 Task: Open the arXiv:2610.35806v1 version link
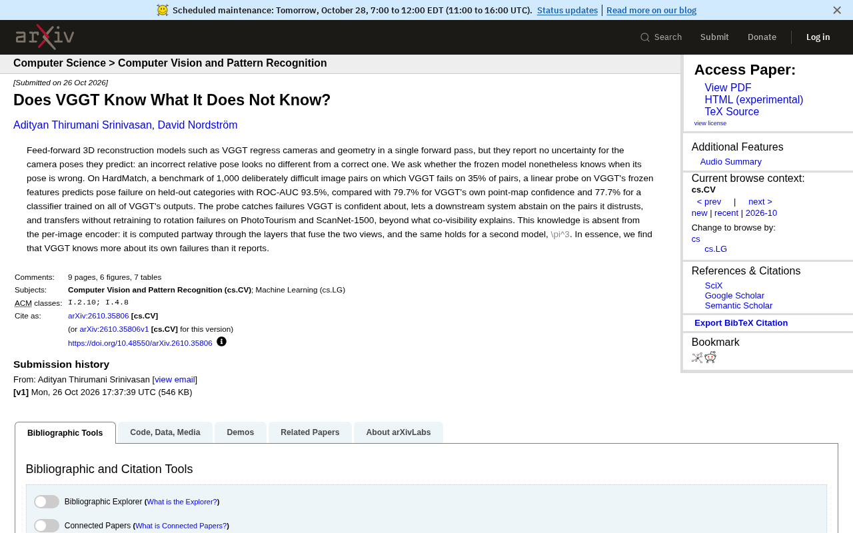click(114, 329)
